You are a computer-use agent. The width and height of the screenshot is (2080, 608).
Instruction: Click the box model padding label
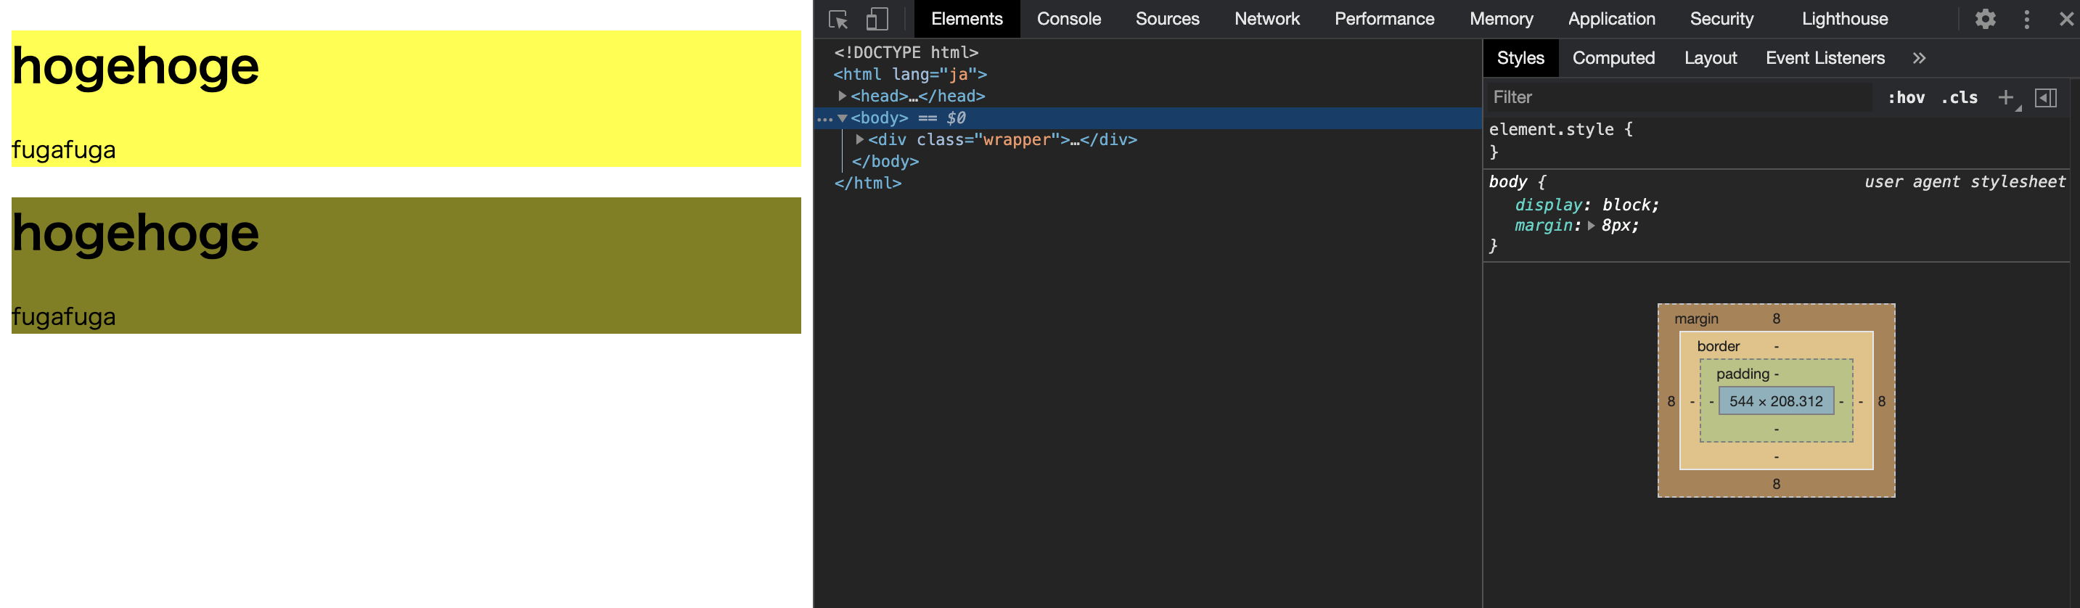click(1743, 374)
